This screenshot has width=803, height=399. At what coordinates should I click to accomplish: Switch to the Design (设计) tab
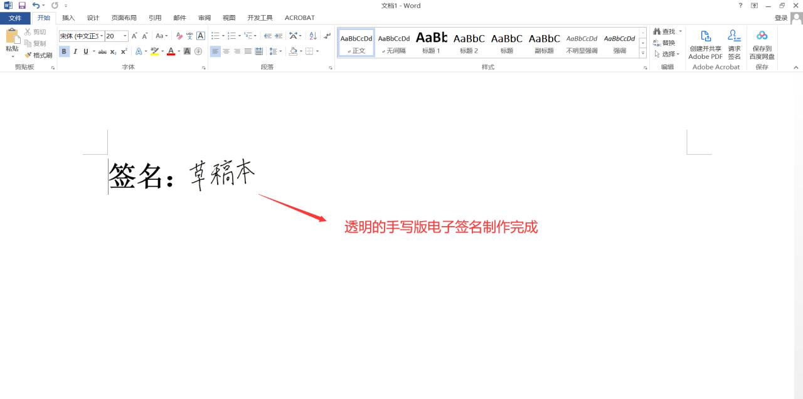[x=93, y=18]
